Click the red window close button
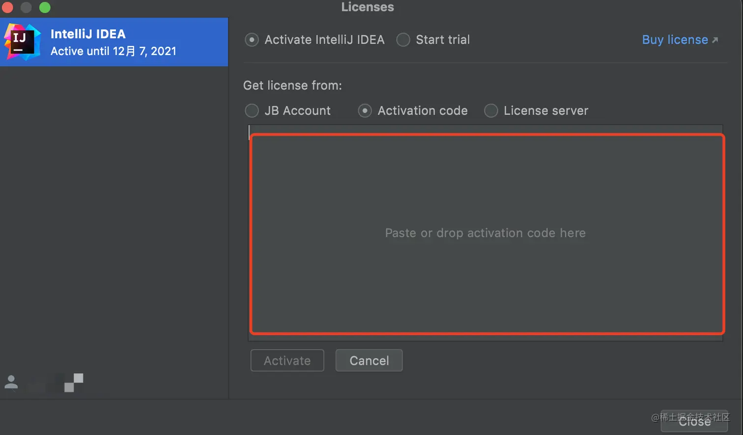 [x=7, y=7]
